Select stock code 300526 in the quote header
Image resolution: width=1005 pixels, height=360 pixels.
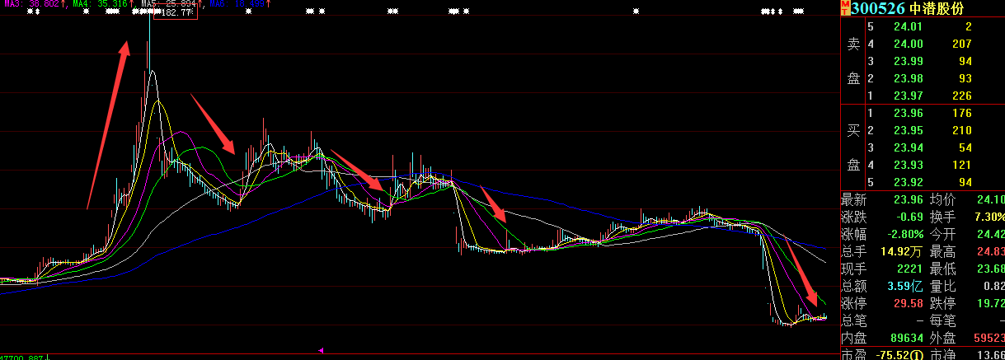click(x=877, y=8)
